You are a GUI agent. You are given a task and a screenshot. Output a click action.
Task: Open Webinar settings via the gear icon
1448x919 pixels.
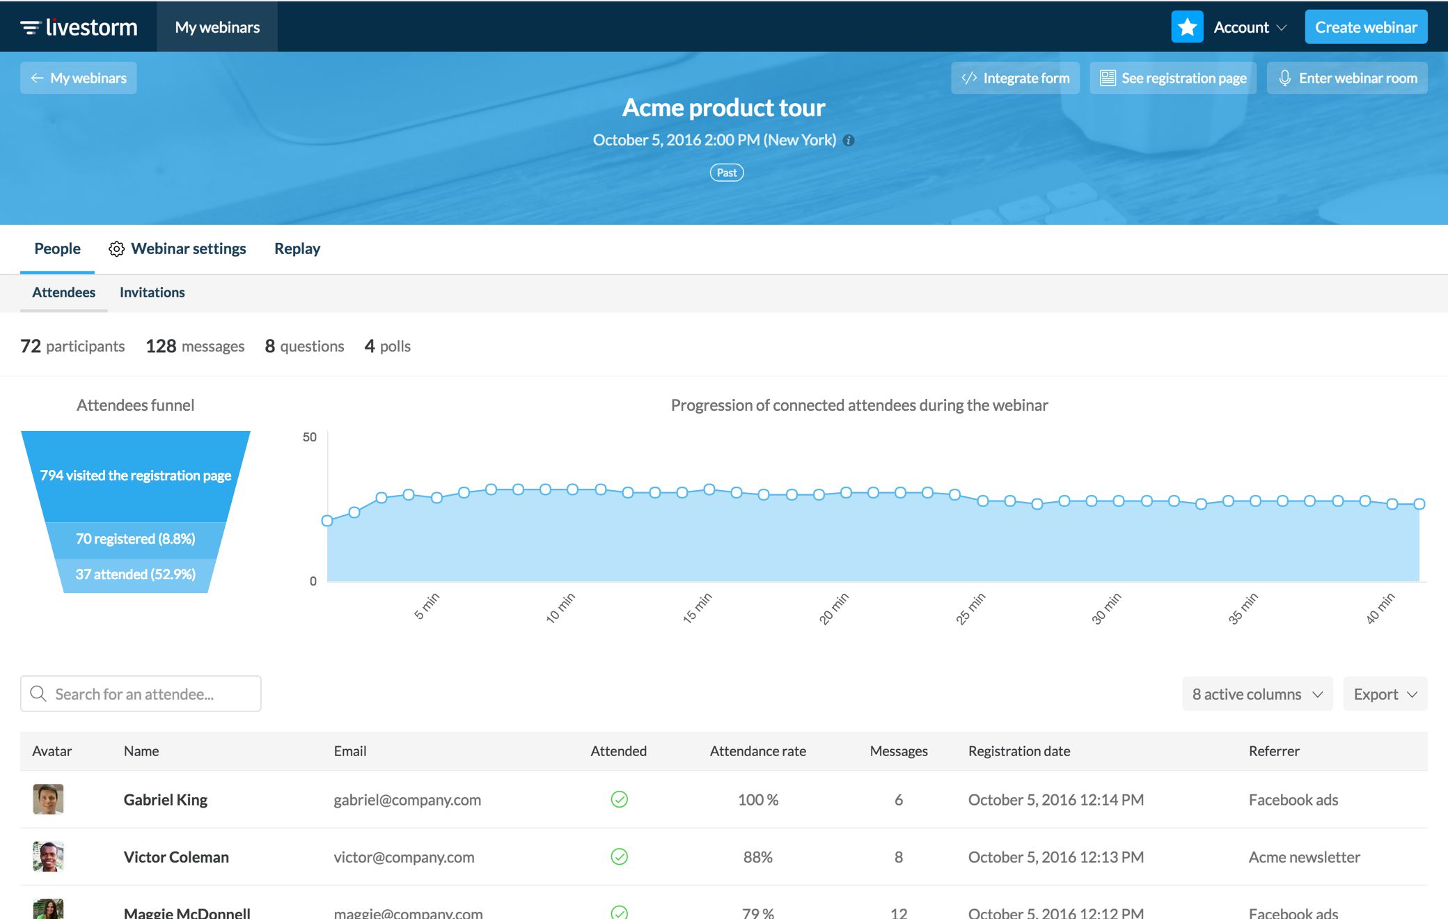[x=116, y=249]
